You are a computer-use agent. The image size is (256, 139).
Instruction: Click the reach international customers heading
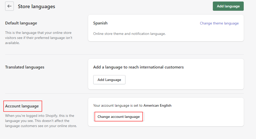(138, 67)
